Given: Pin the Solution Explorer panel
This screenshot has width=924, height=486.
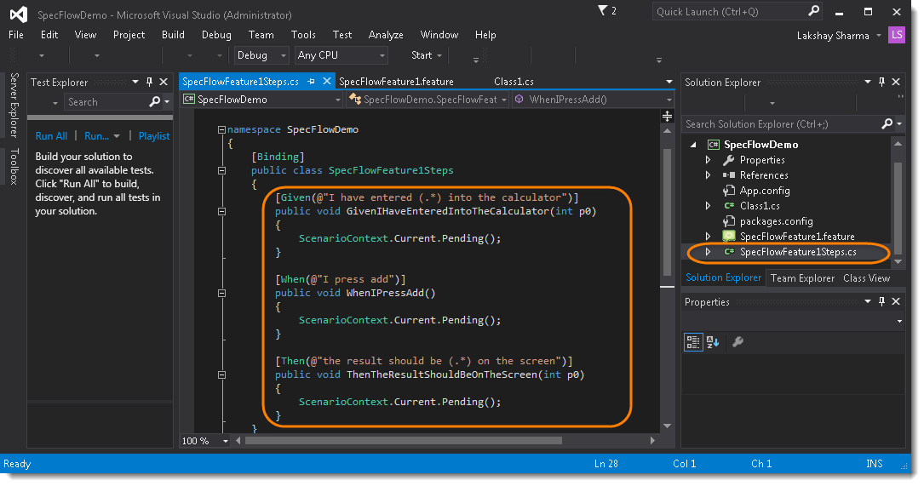Looking at the screenshot, I should point(882,82).
